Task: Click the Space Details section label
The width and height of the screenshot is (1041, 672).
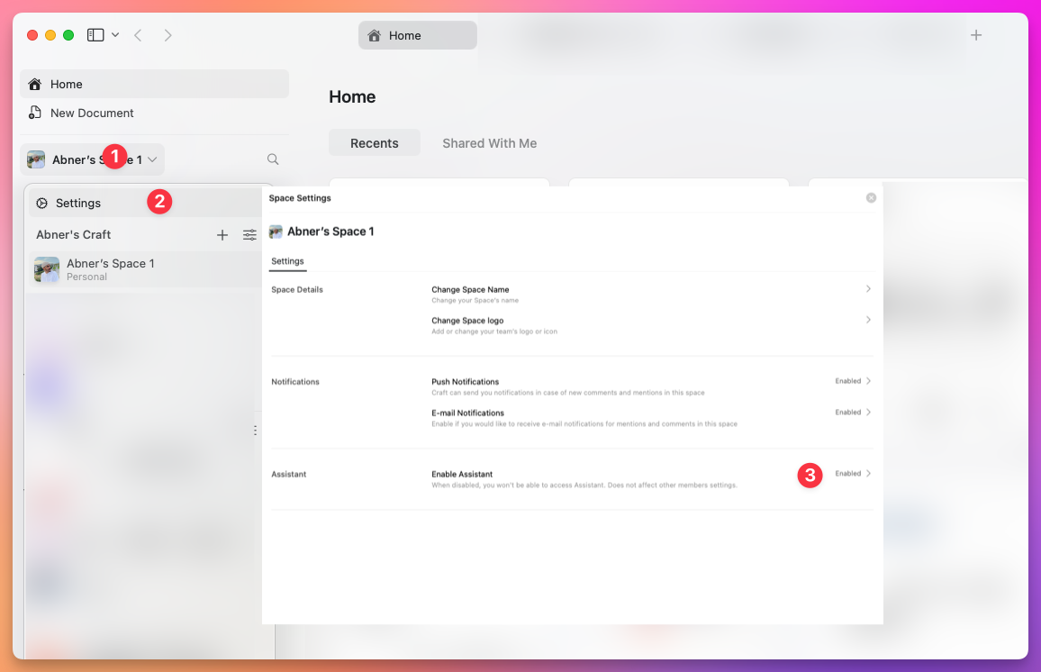Action: pyautogui.click(x=297, y=289)
